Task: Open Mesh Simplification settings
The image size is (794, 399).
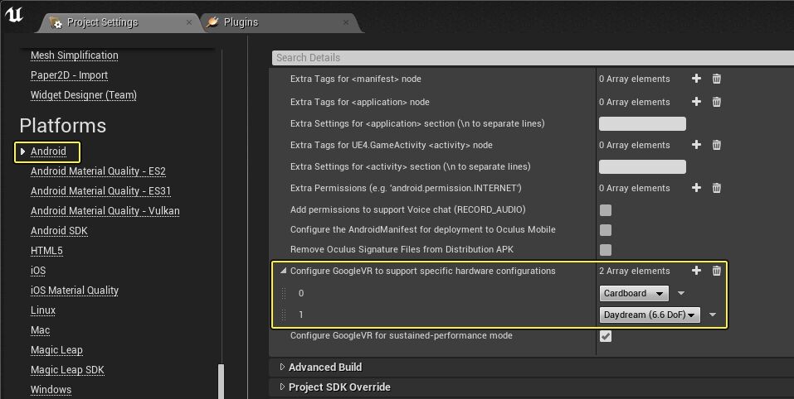Action: (75, 55)
